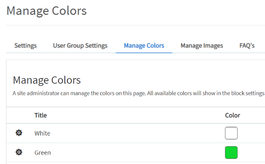Viewport: 265px width, 164px height.
Task: Click the site administrator description sentence
Action: pos(139,93)
